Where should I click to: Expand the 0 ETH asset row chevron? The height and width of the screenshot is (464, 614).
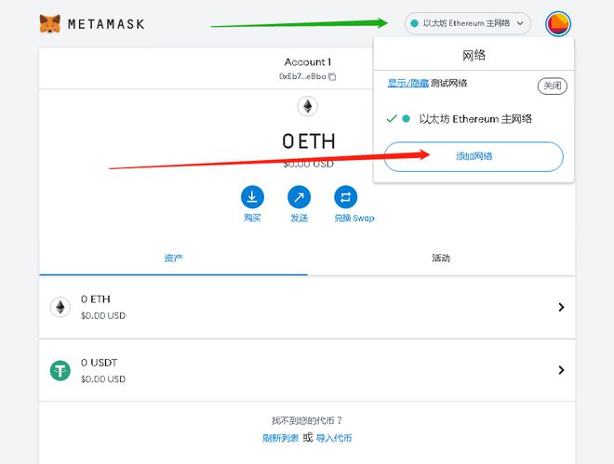[x=561, y=307]
